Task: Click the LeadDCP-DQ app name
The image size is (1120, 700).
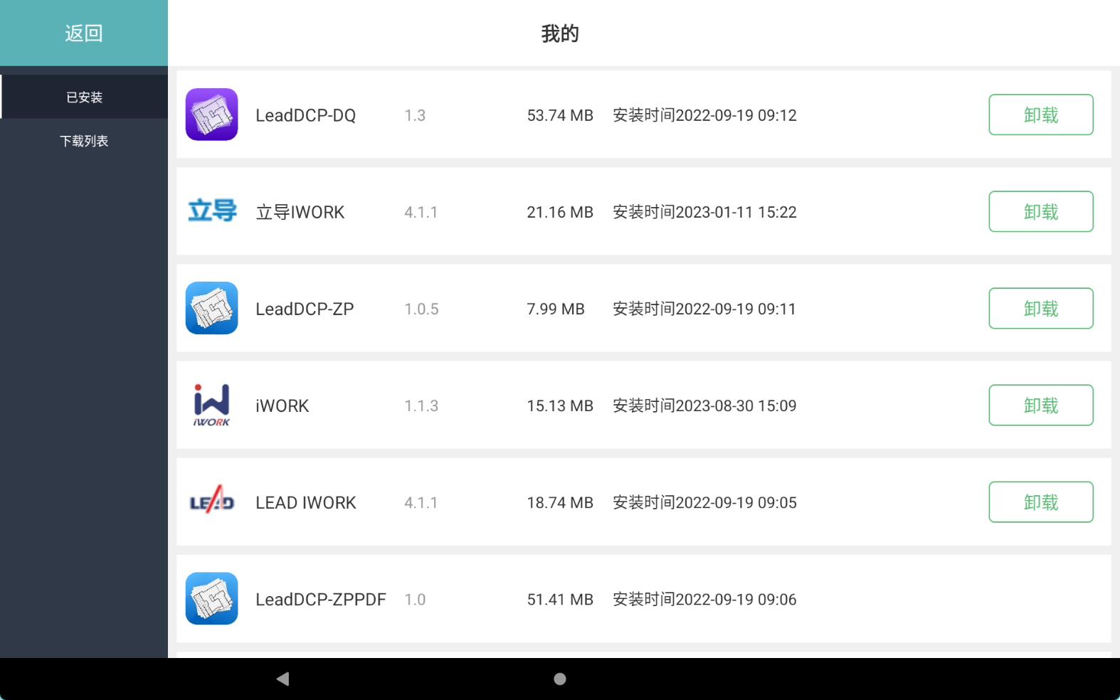Action: click(x=306, y=115)
